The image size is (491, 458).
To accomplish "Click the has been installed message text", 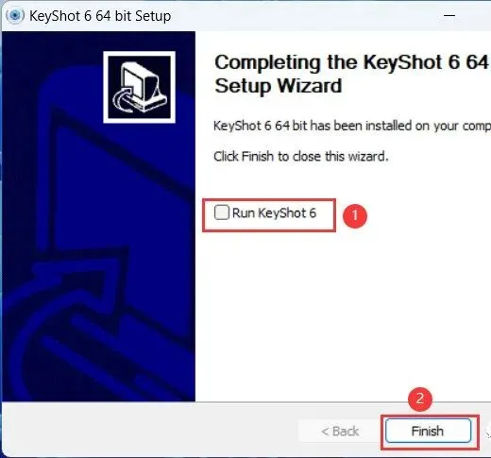I will (x=351, y=126).
